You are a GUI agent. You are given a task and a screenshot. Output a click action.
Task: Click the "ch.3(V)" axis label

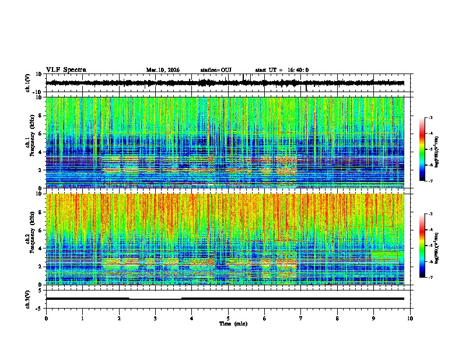28,299
